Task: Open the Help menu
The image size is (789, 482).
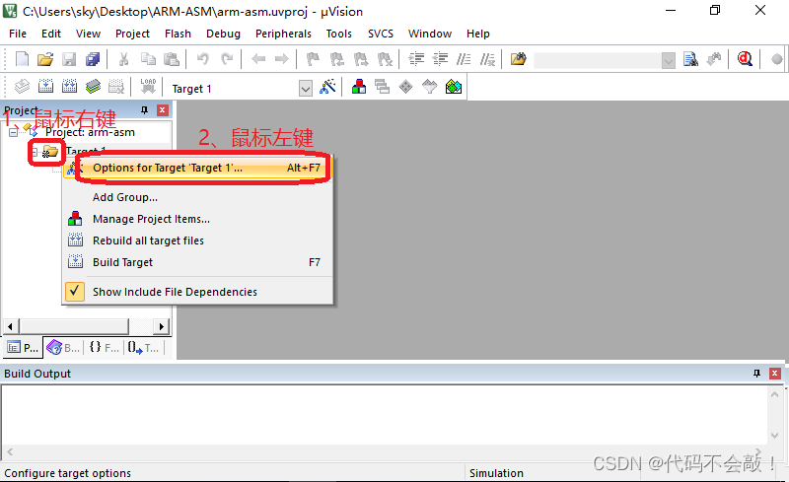Action: pos(477,34)
